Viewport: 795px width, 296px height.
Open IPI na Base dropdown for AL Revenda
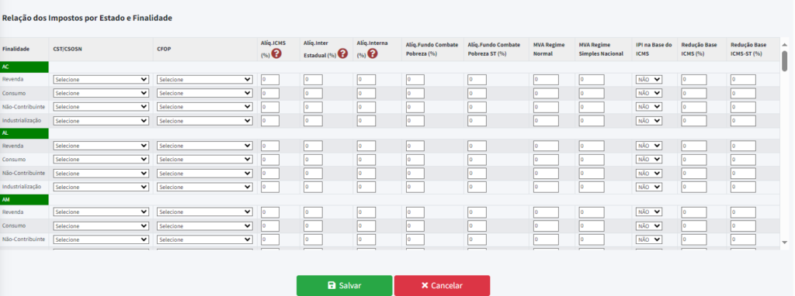point(649,146)
